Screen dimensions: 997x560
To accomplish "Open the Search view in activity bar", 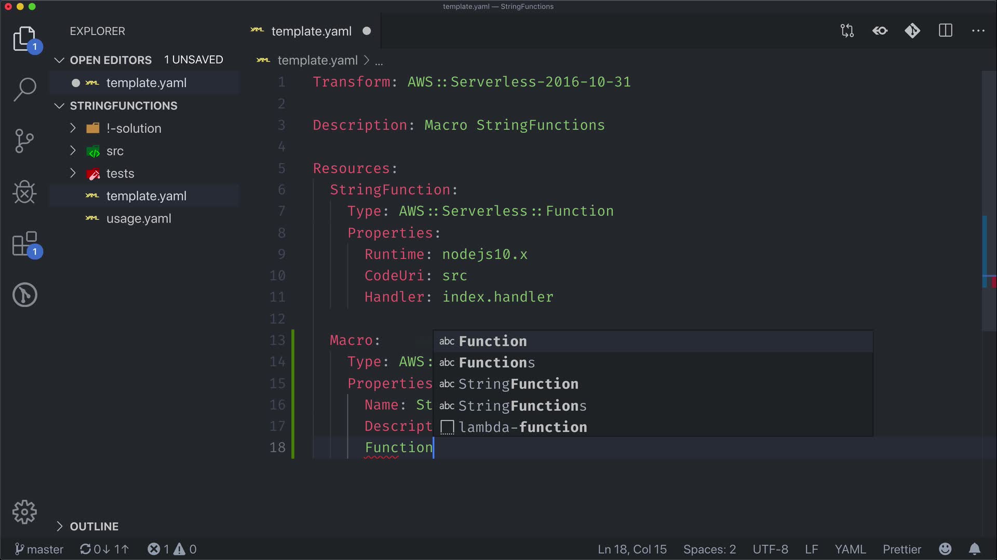I will pos(24,89).
